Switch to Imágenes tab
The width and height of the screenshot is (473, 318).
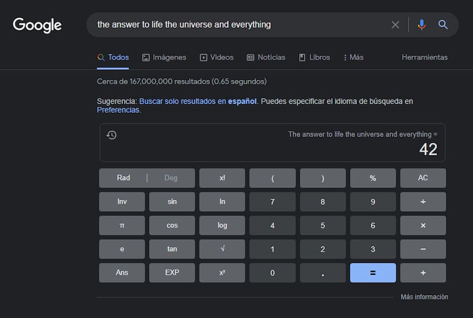[x=164, y=57]
